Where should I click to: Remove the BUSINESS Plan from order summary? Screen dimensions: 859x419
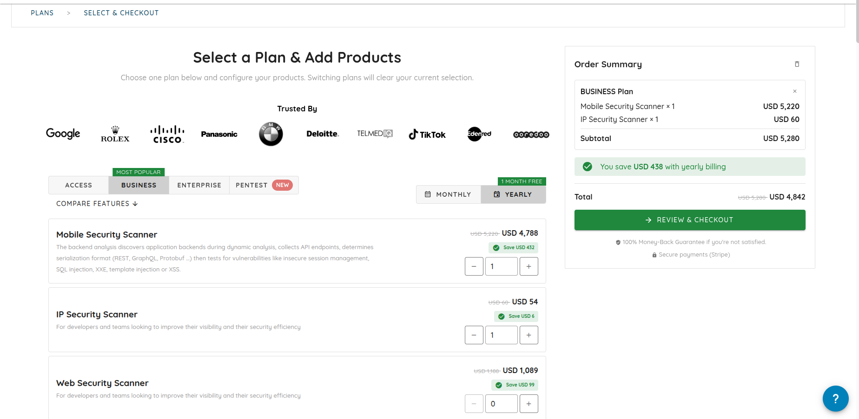click(x=794, y=91)
